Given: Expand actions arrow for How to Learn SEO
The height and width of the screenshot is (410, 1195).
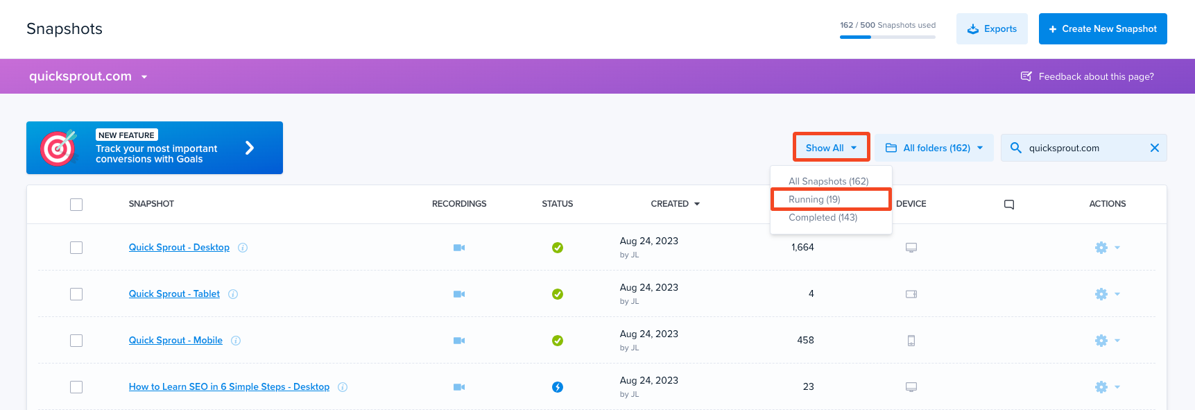Looking at the screenshot, I should click(1117, 387).
